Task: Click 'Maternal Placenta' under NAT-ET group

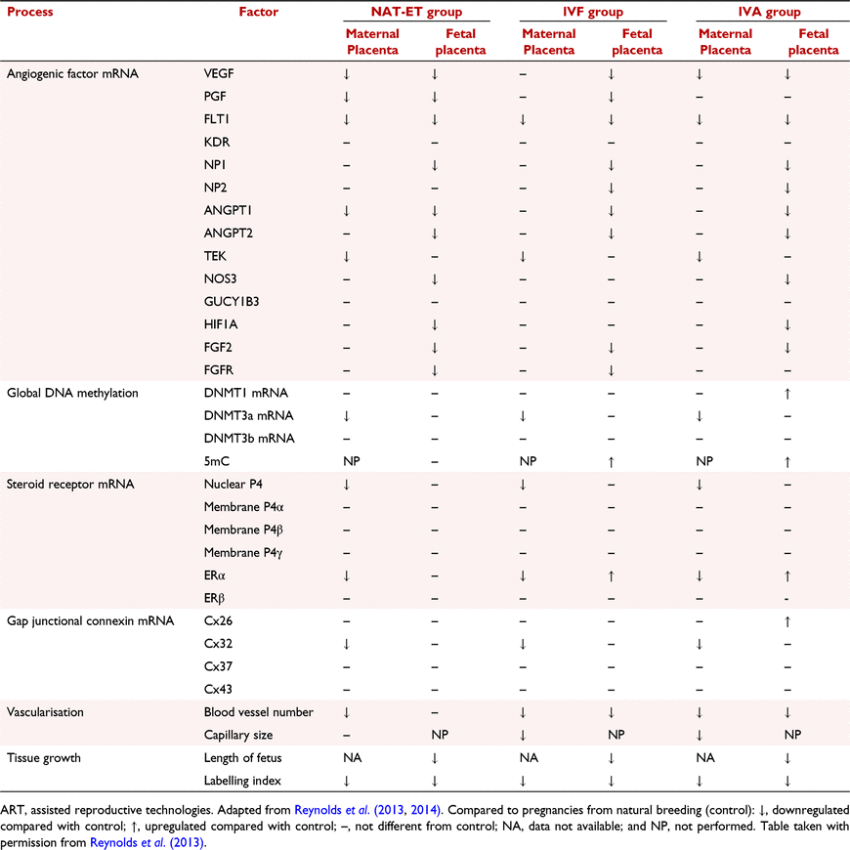Action: (x=372, y=42)
